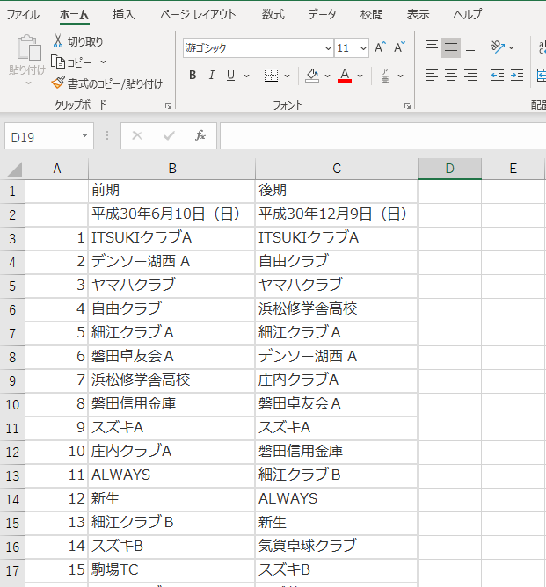Select cell B13 containing ALWAYS

pos(171,475)
